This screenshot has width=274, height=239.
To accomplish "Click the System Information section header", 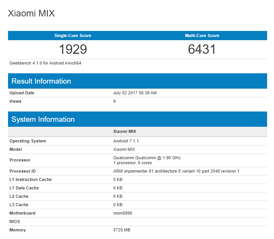I will (x=43, y=119).
